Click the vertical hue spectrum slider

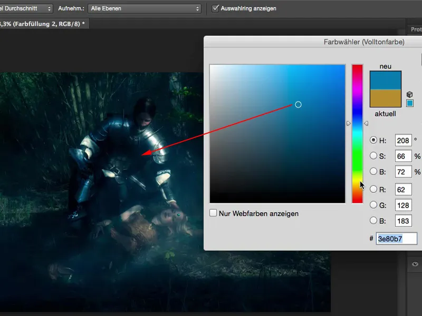358,134
